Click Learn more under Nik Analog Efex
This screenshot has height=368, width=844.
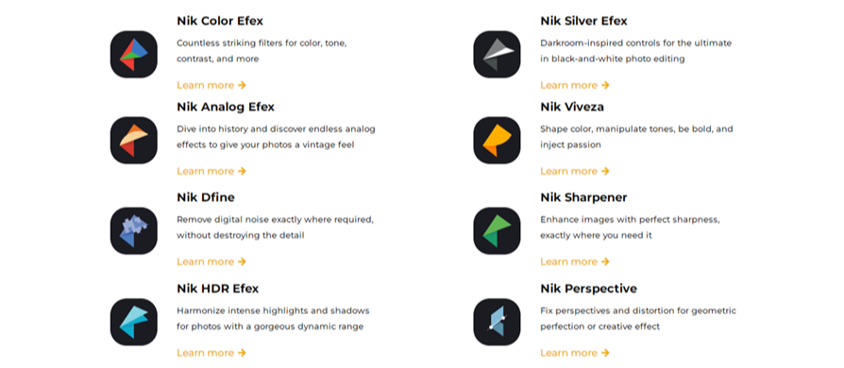point(211,171)
